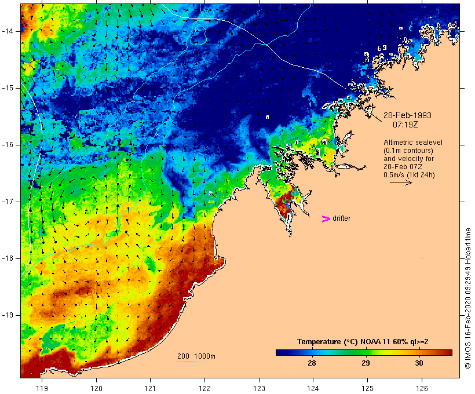
Task: Click the 'and velocity for' text line
Action: [408, 159]
